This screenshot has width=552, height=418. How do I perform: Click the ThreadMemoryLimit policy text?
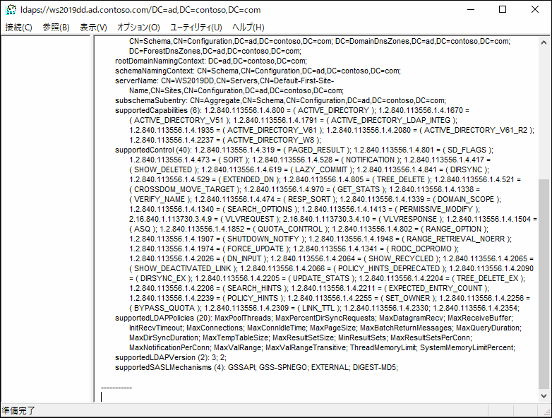(x=383, y=347)
